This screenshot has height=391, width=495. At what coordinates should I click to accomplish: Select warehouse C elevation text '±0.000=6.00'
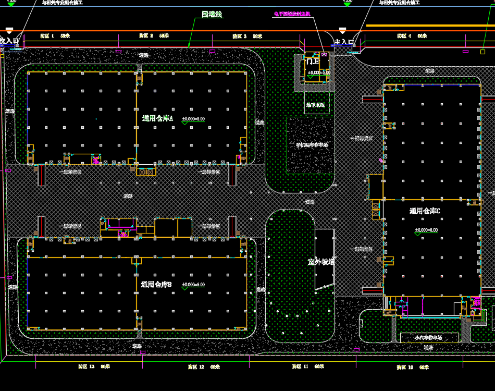pos(427,230)
